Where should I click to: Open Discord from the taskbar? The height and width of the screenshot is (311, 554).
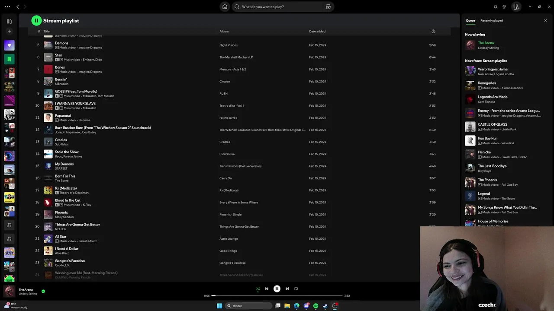pos(306,306)
